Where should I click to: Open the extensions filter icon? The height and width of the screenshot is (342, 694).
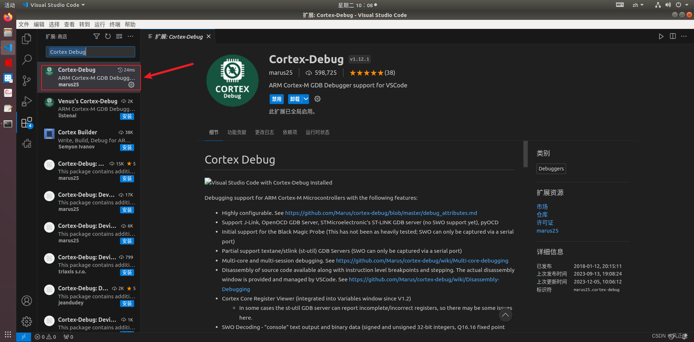point(97,36)
